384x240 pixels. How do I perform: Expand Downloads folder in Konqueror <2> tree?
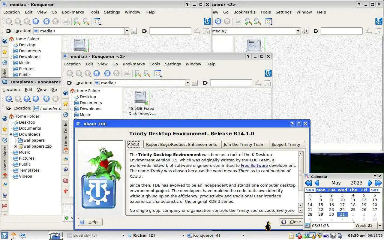[72, 109]
